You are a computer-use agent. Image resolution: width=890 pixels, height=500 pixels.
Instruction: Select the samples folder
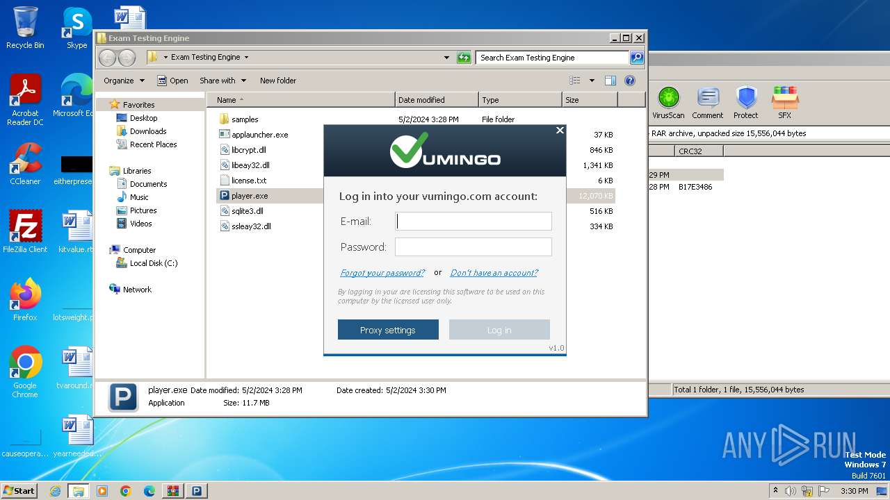[x=245, y=119]
